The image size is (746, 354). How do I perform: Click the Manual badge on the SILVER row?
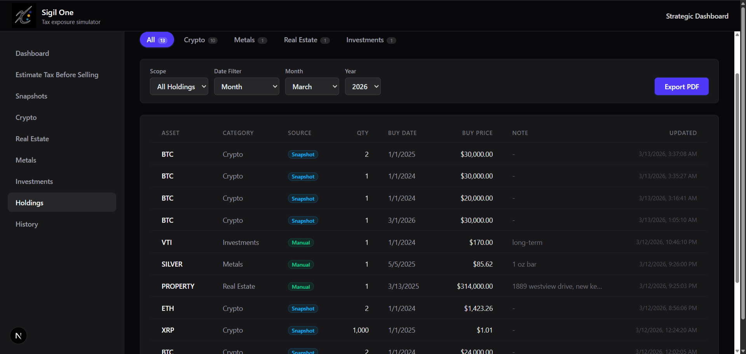[x=300, y=264]
